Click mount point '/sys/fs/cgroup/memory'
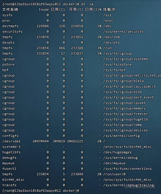Viewport: 161px width, 194px height. tap(124, 108)
